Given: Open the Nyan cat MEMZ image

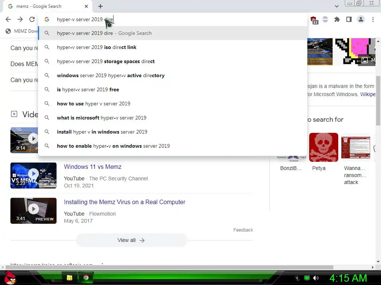Looking at the screenshot, I should click(x=355, y=52).
